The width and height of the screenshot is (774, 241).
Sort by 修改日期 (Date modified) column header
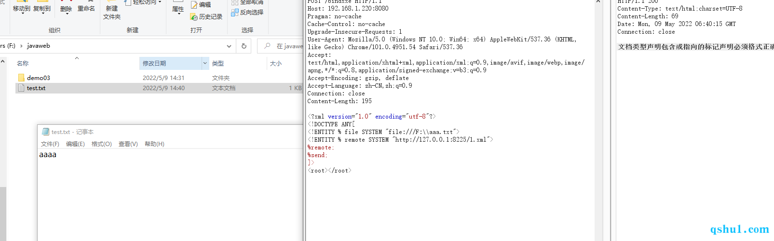(154, 63)
